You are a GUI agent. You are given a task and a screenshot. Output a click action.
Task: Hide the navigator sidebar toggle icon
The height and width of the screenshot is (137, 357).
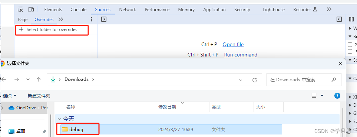[x=103, y=19]
